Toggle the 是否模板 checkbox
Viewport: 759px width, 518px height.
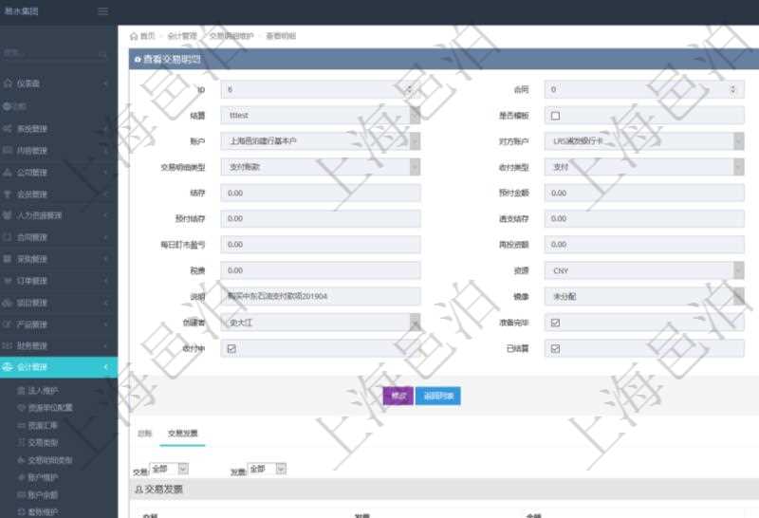[x=556, y=116]
